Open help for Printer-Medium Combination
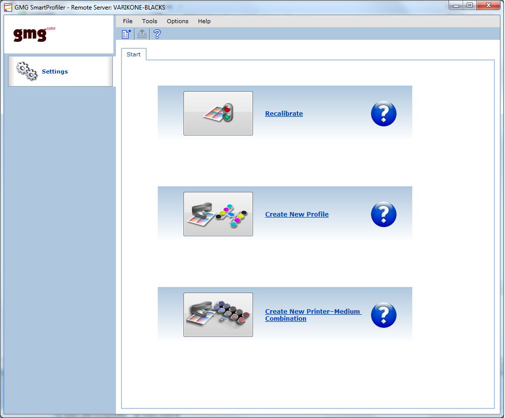505x418 pixels. 384,315
